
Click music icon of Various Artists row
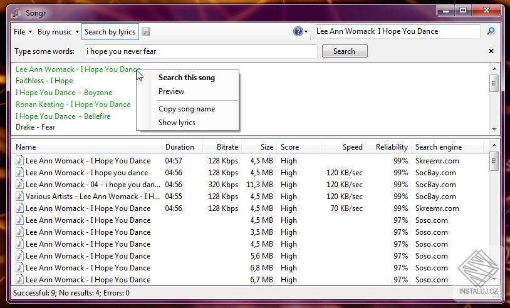click(x=20, y=196)
